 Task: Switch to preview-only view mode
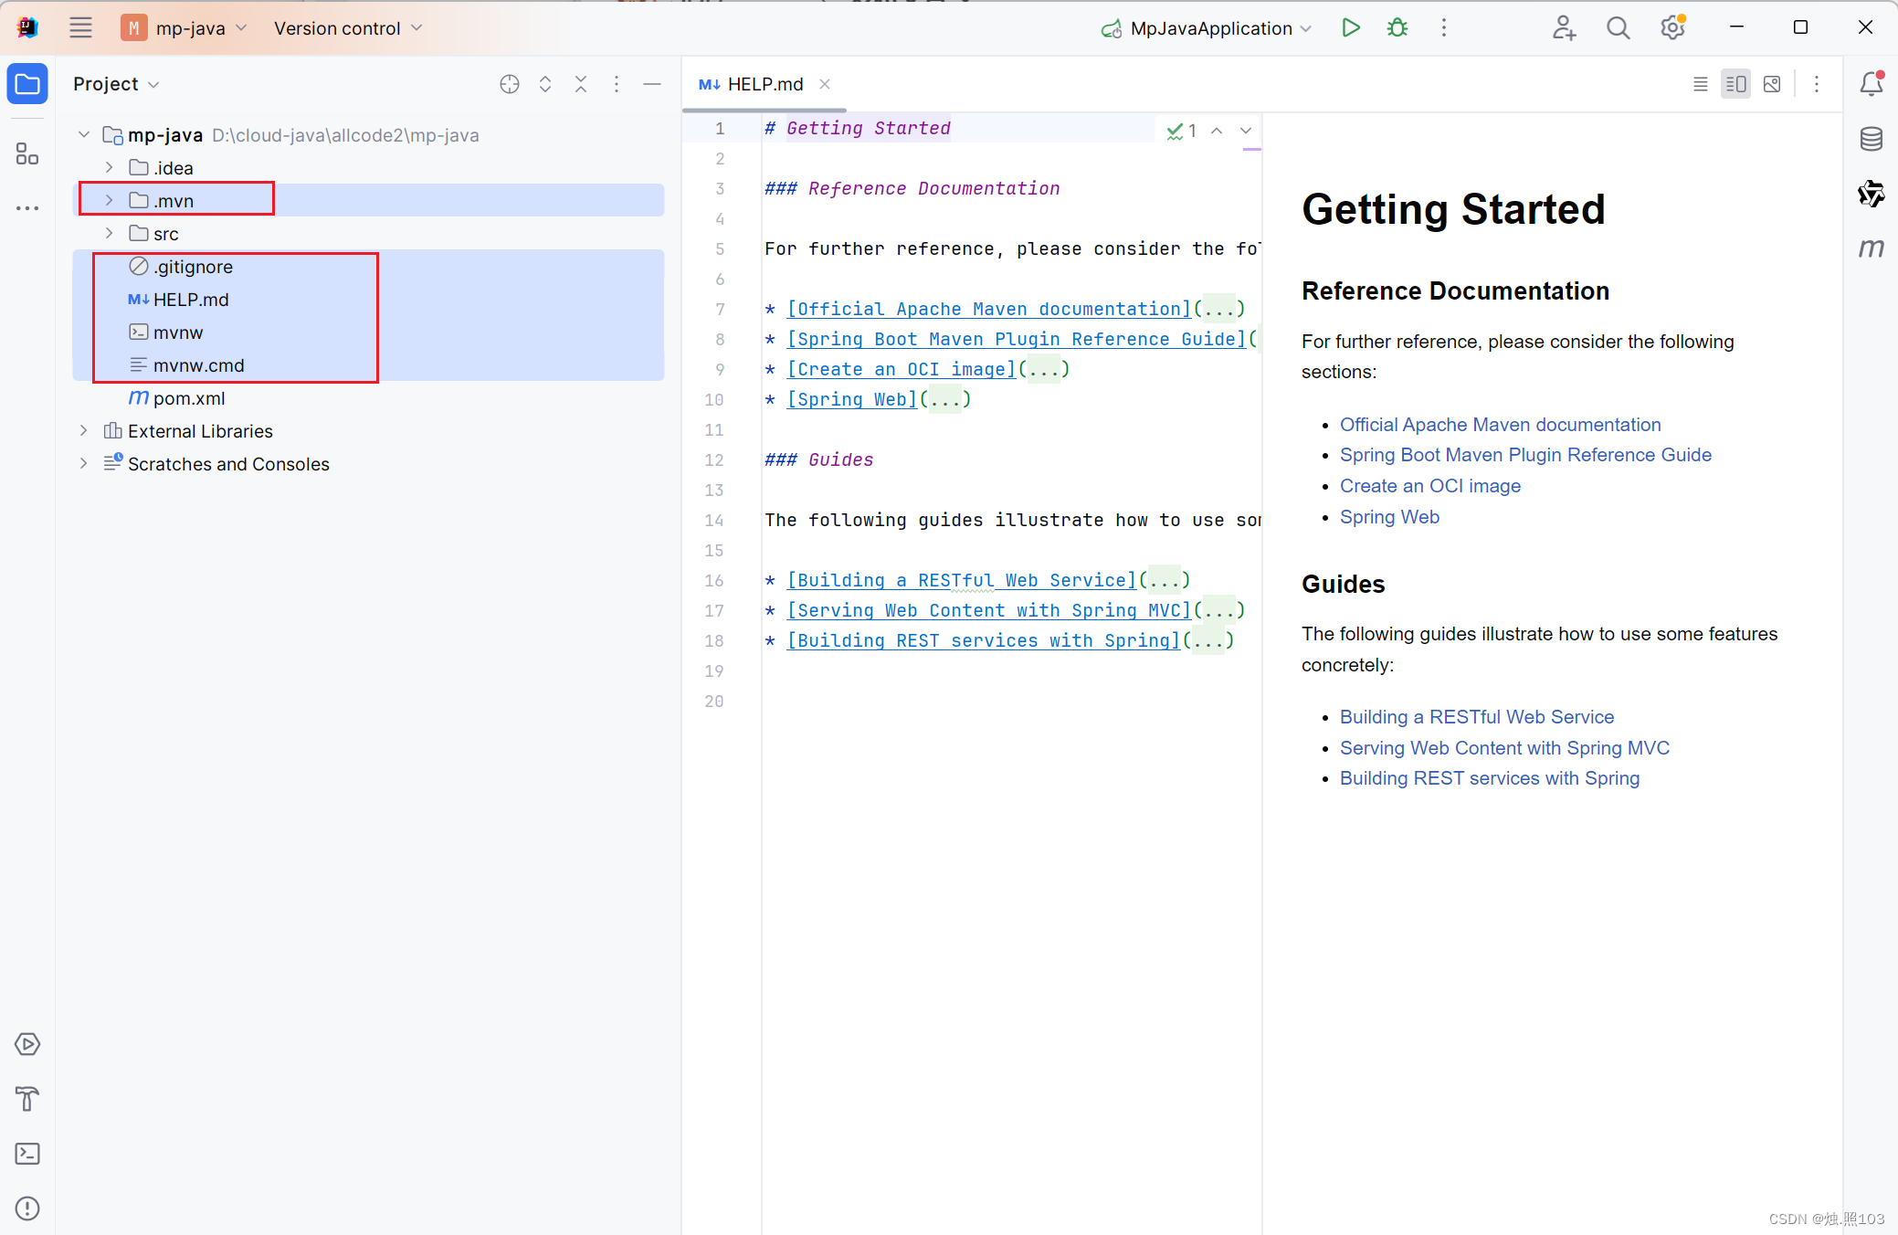(x=1772, y=84)
